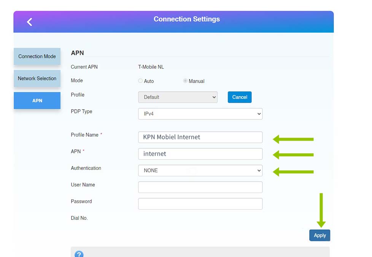Click the Apply button
372x257 pixels.
[320, 235]
